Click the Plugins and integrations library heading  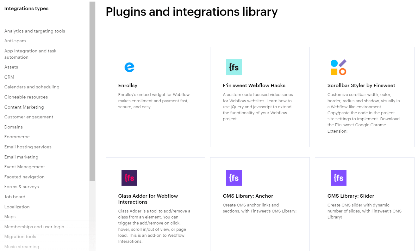pos(192,12)
